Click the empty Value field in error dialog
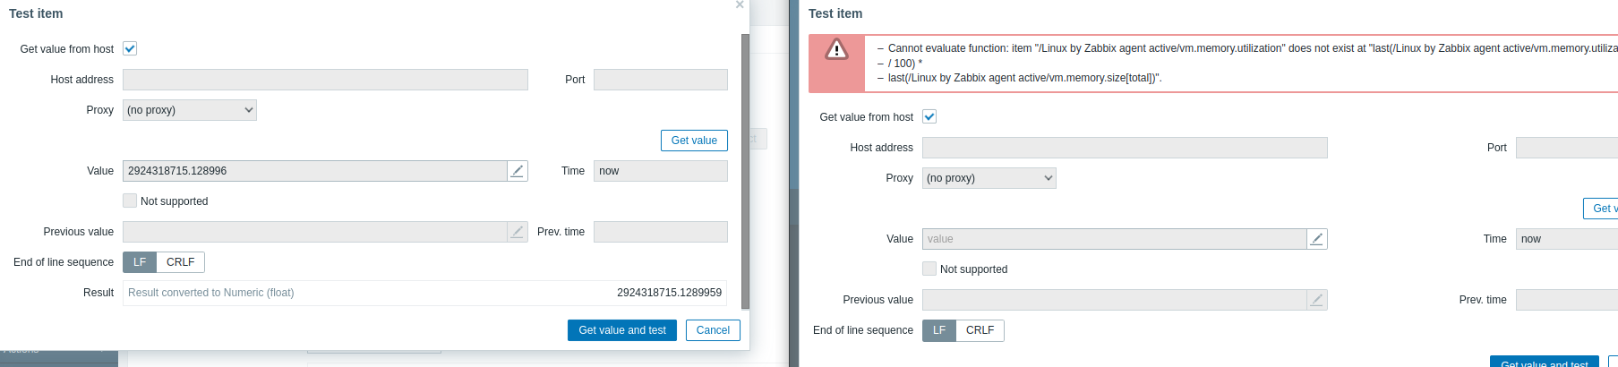The image size is (1618, 367). click(x=1114, y=239)
